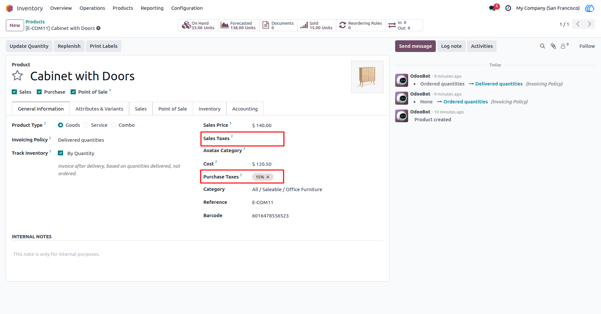Open the activities clock icon
The width and height of the screenshot is (601, 314).
[x=508, y=8]
